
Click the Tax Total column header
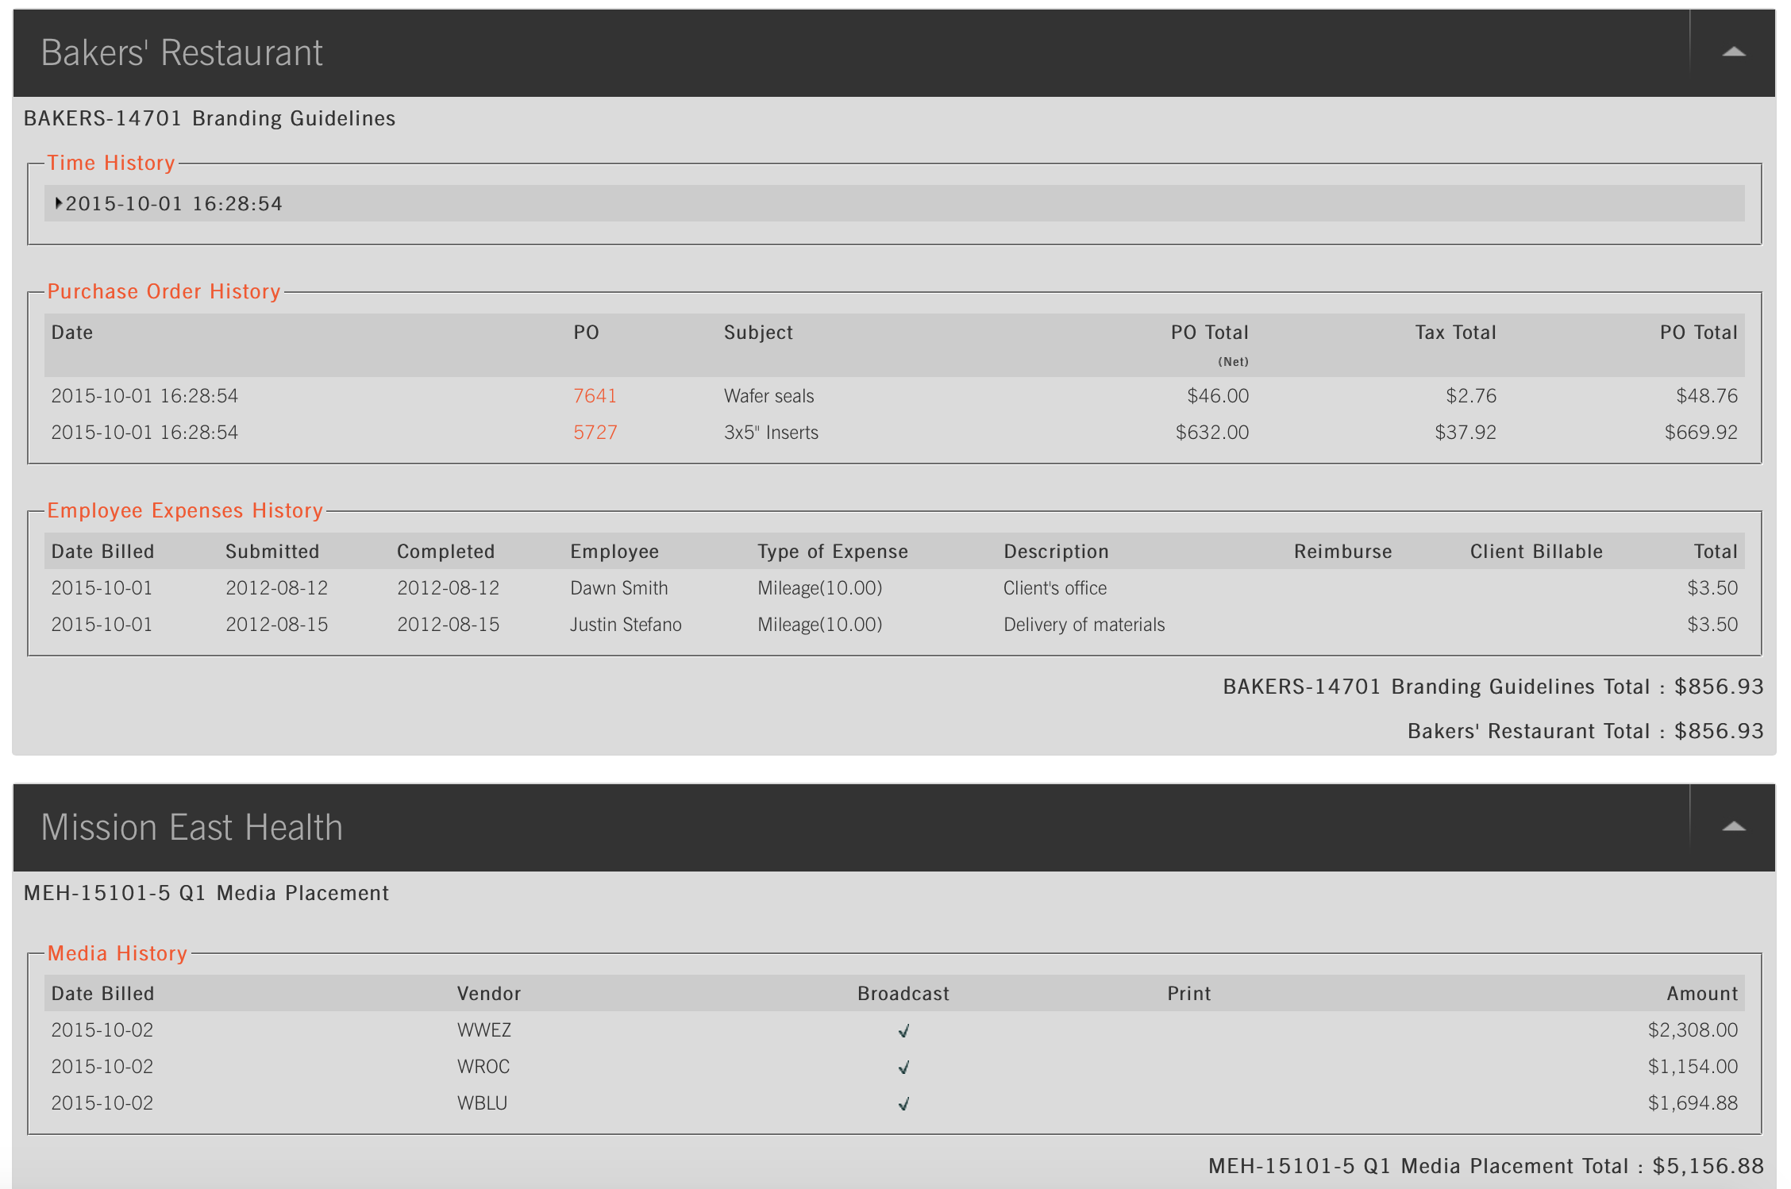point(1455,333)
